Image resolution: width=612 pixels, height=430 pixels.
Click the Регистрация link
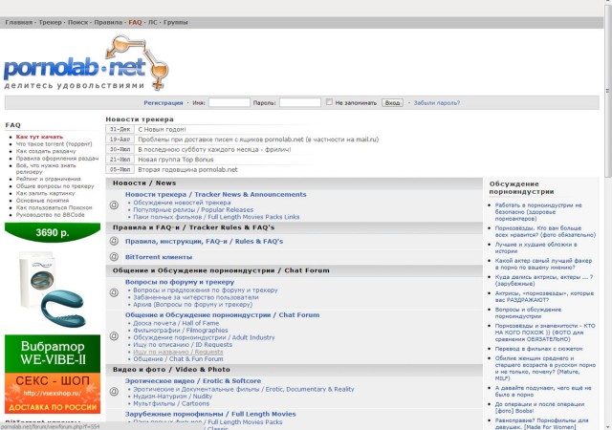tap(164, 103)
